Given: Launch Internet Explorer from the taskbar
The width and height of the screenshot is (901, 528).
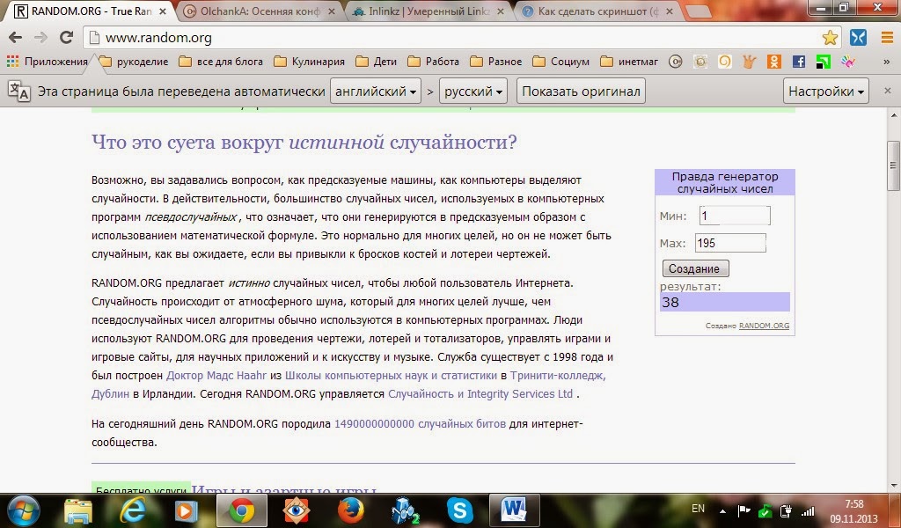Looking at the screenshot, I should (133, 510).
